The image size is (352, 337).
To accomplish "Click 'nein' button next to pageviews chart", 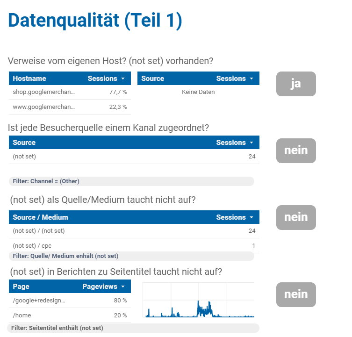I will pos(296,294).
